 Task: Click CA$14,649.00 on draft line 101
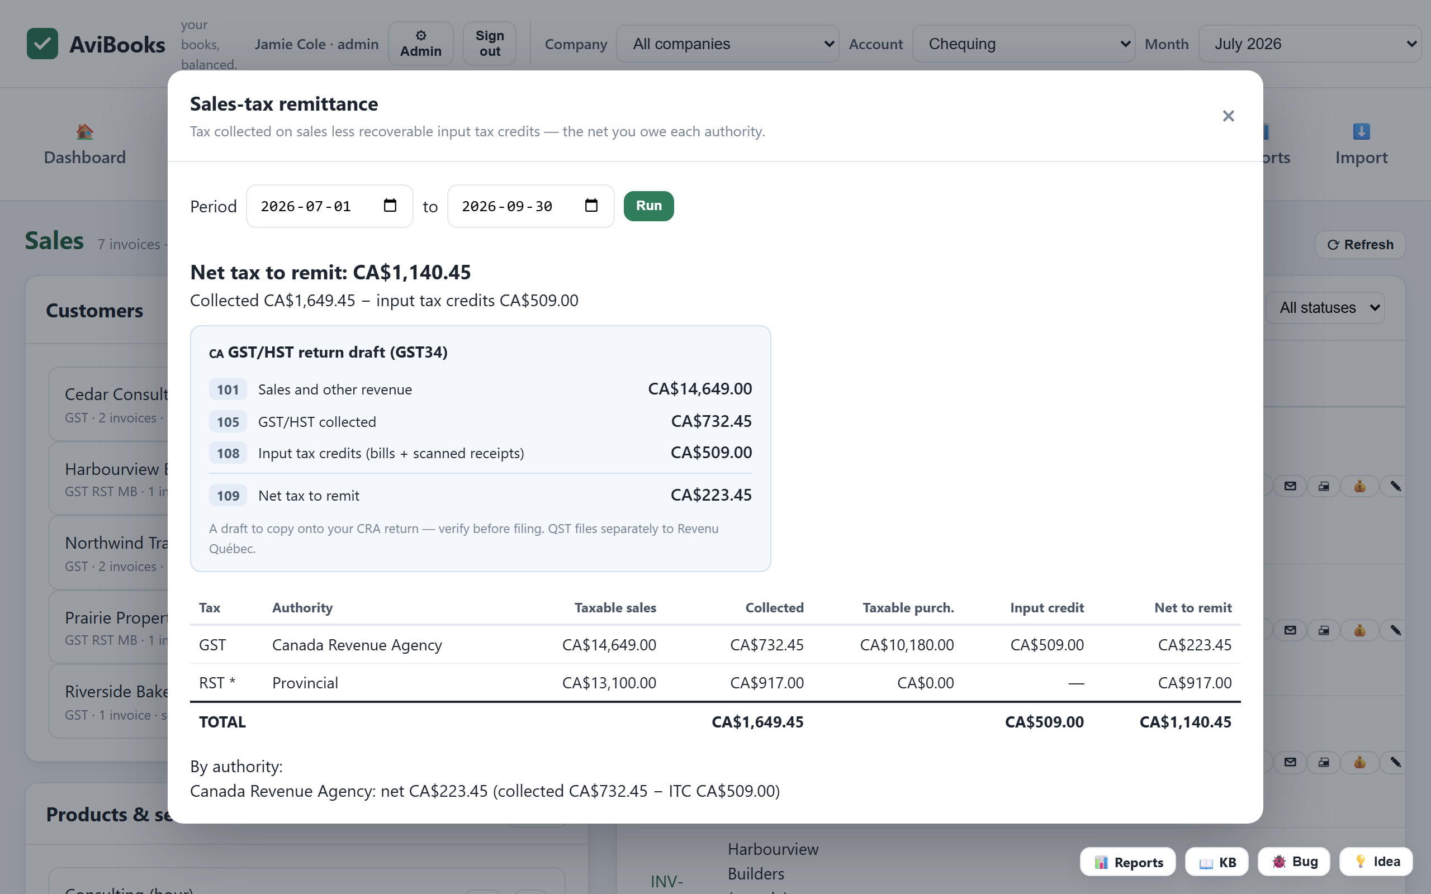700,388
